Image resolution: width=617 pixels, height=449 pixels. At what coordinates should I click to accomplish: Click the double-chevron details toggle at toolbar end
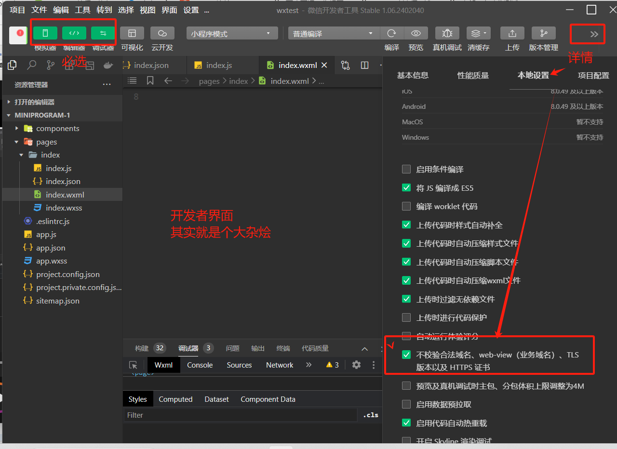(x=594, y=34)
